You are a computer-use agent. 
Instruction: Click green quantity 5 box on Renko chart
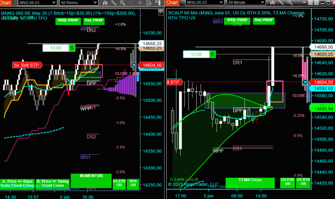point(72,48)
